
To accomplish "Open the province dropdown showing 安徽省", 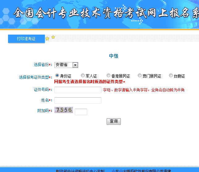I will [66, 65].
